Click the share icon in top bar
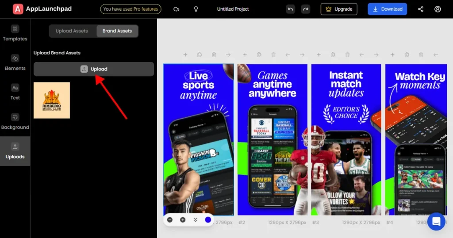 [421, 9]
